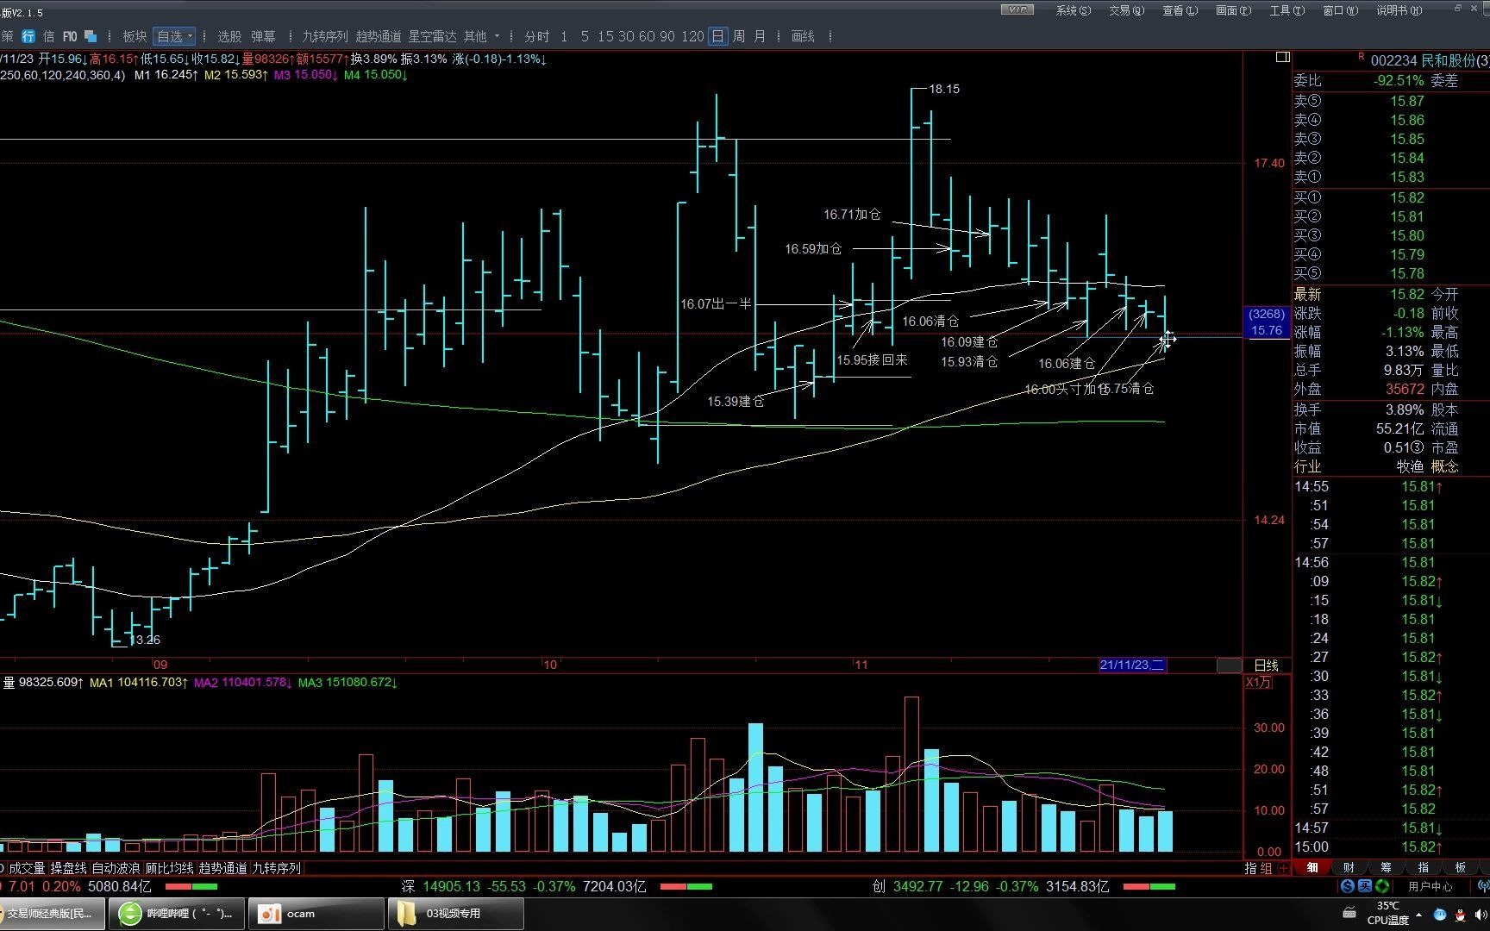
Task: Open the 窗口(W) menu
Action: tap(1340, 10)
